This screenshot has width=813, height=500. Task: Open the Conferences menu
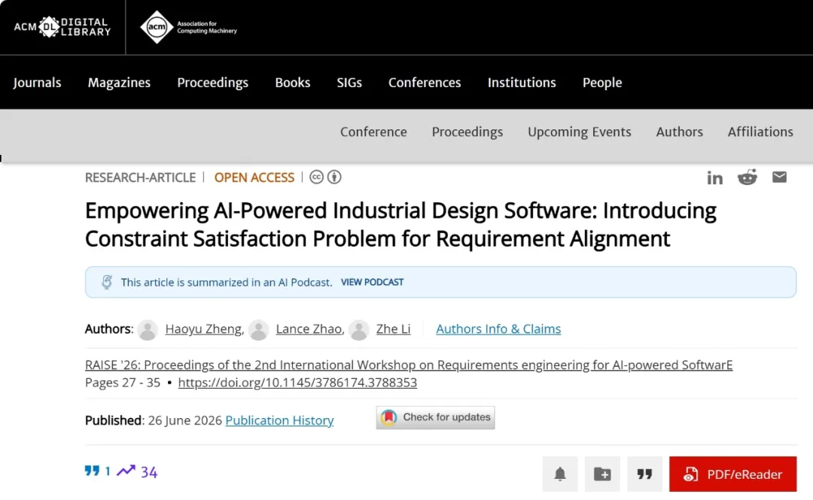tap(425, 83)
